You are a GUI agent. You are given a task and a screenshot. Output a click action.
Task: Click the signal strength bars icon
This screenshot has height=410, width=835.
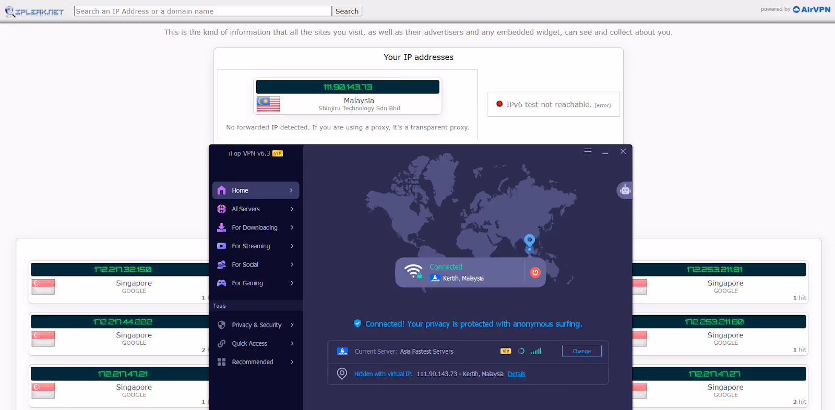536,351
